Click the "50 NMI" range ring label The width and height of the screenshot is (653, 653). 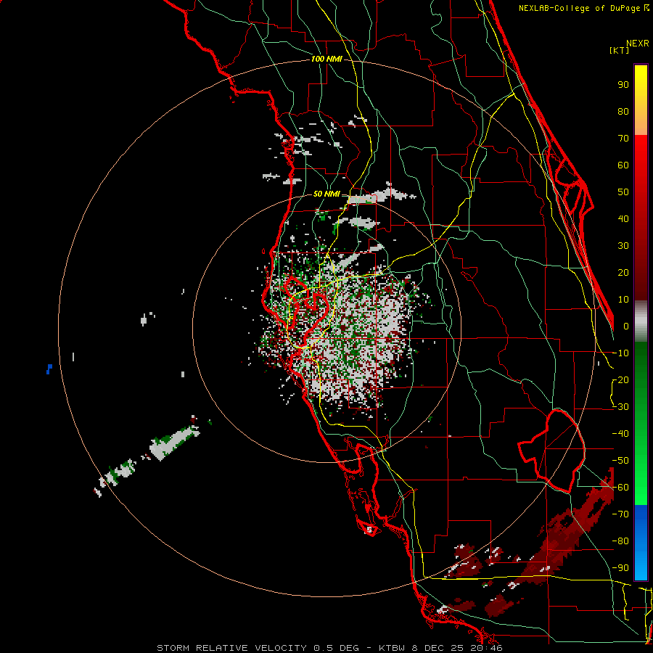click(326, 194)
